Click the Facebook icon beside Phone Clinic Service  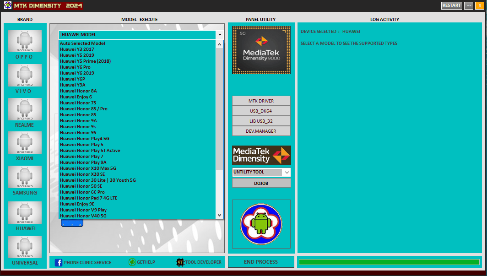click(x=59, y=262)
